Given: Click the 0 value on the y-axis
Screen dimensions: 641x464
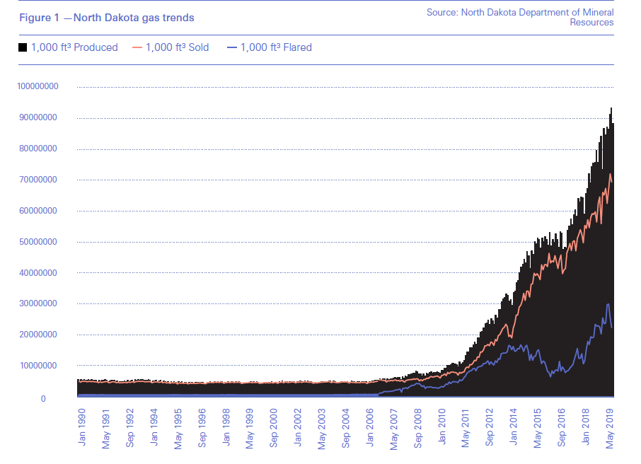Looking at the screenshot, I should 42,399.
